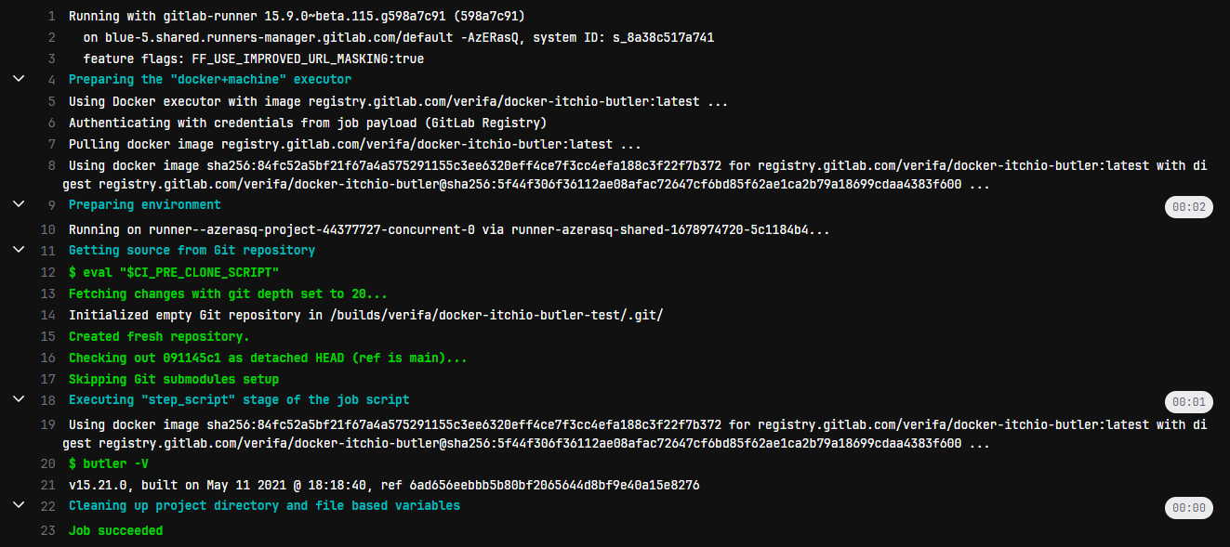Click the Executing "step_script" stage header text
The height and width of the screenshot is (547, 1230).
(239, 399)
